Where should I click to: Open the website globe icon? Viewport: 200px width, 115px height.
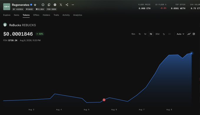point(55,5)
